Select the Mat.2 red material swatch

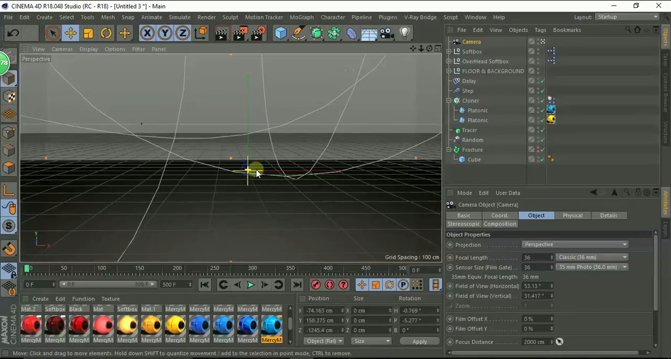(31, 326)
